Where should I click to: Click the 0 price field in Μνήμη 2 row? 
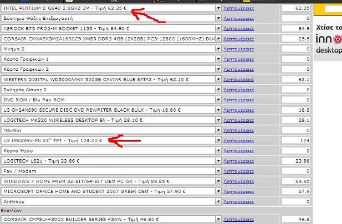click(296, 49)
